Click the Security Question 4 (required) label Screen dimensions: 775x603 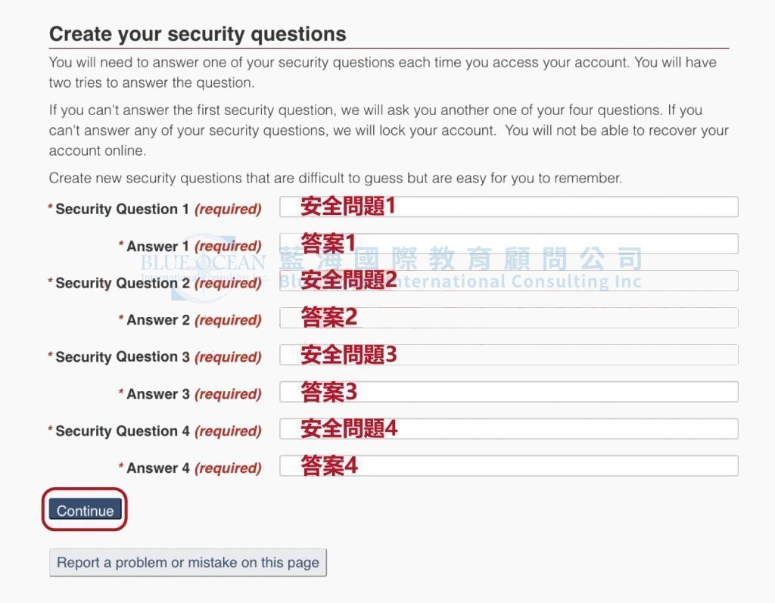point(154,431)
